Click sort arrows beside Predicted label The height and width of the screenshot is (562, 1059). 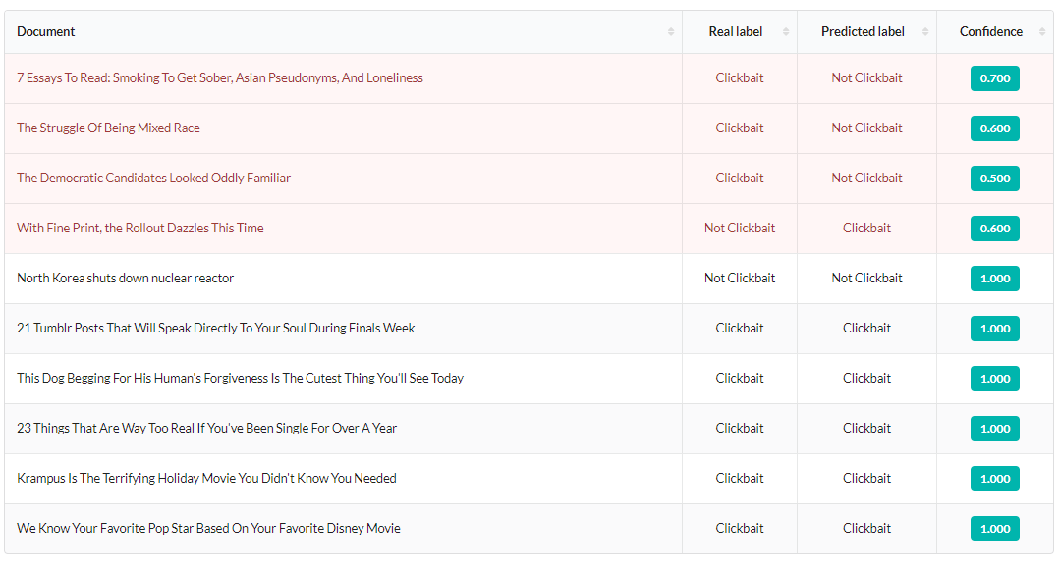[x=925, y=31]
